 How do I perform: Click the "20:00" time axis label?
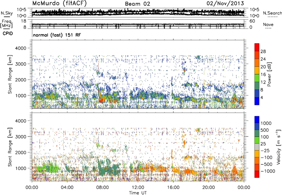[x=208, y=188]
